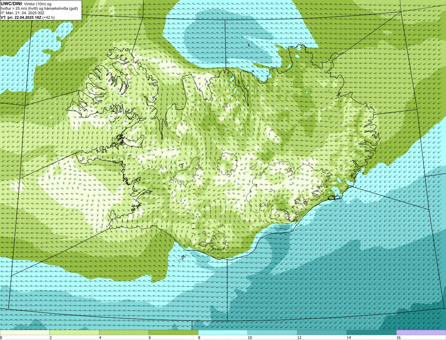Image resolution: width=446 pixels, height=340 pixels.
Task: Click the small island north of the coast
Action: pyautogui.click(x=249, y=45)
